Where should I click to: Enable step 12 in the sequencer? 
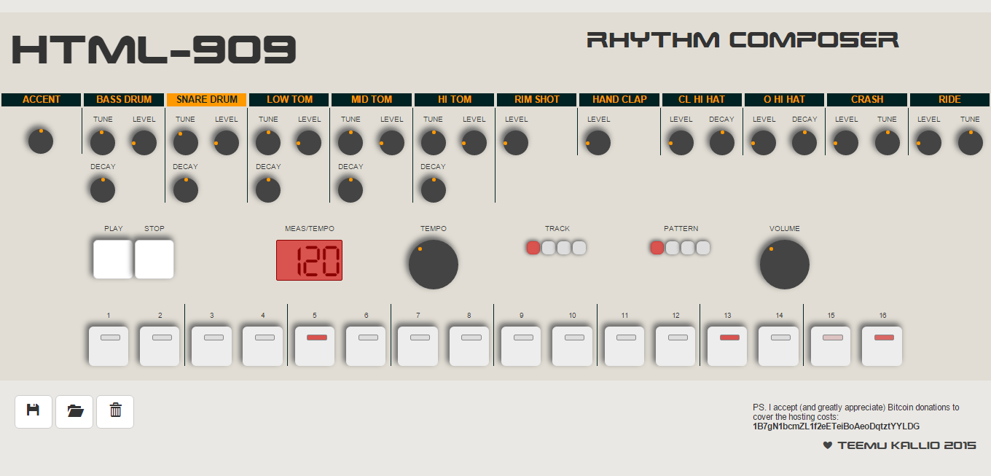click(675, 346)
